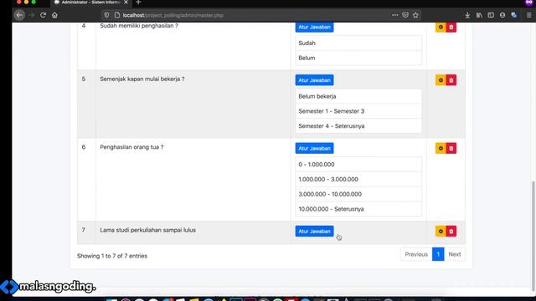Open the library bookshelf icon
This screenshot has height=301, width=536.
[x=479, y=15]
